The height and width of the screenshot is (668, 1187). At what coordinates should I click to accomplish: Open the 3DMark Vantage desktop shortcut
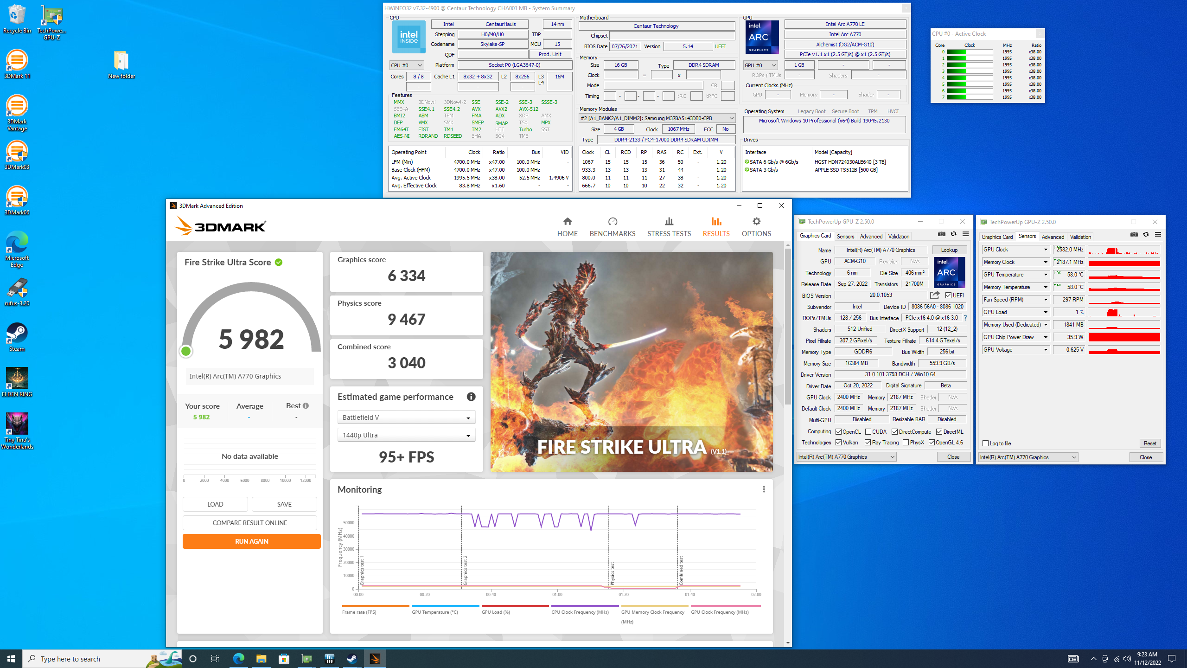point(17,114)
